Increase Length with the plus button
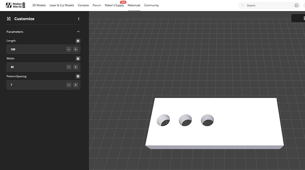305x170 pixels. click(76, 49)
